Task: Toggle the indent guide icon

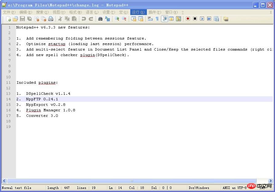Action: coord(164,19)
